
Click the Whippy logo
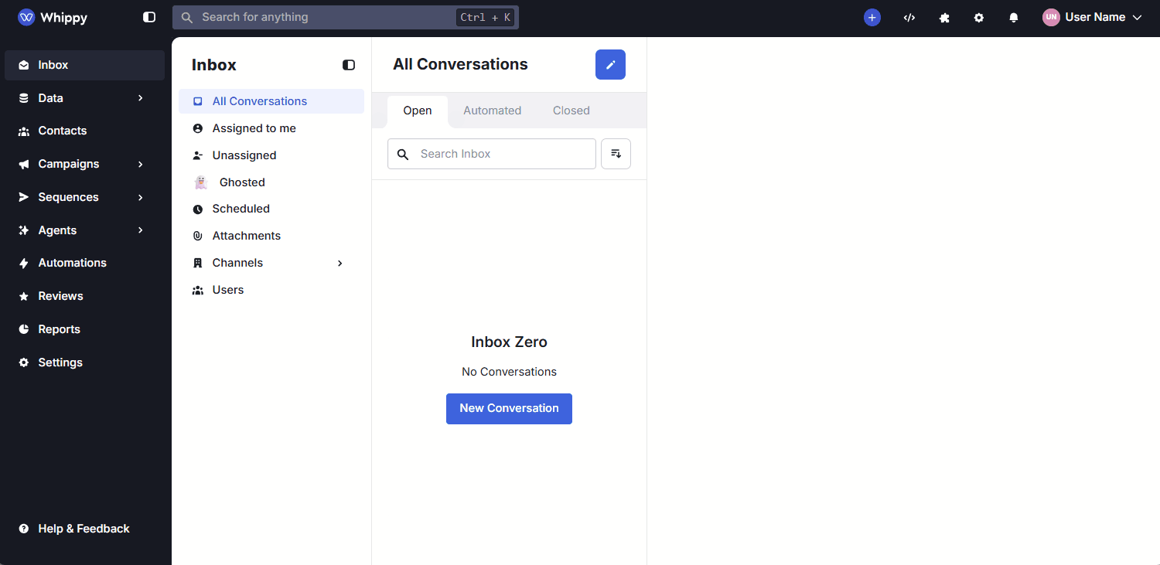click(x=53, y=17)
